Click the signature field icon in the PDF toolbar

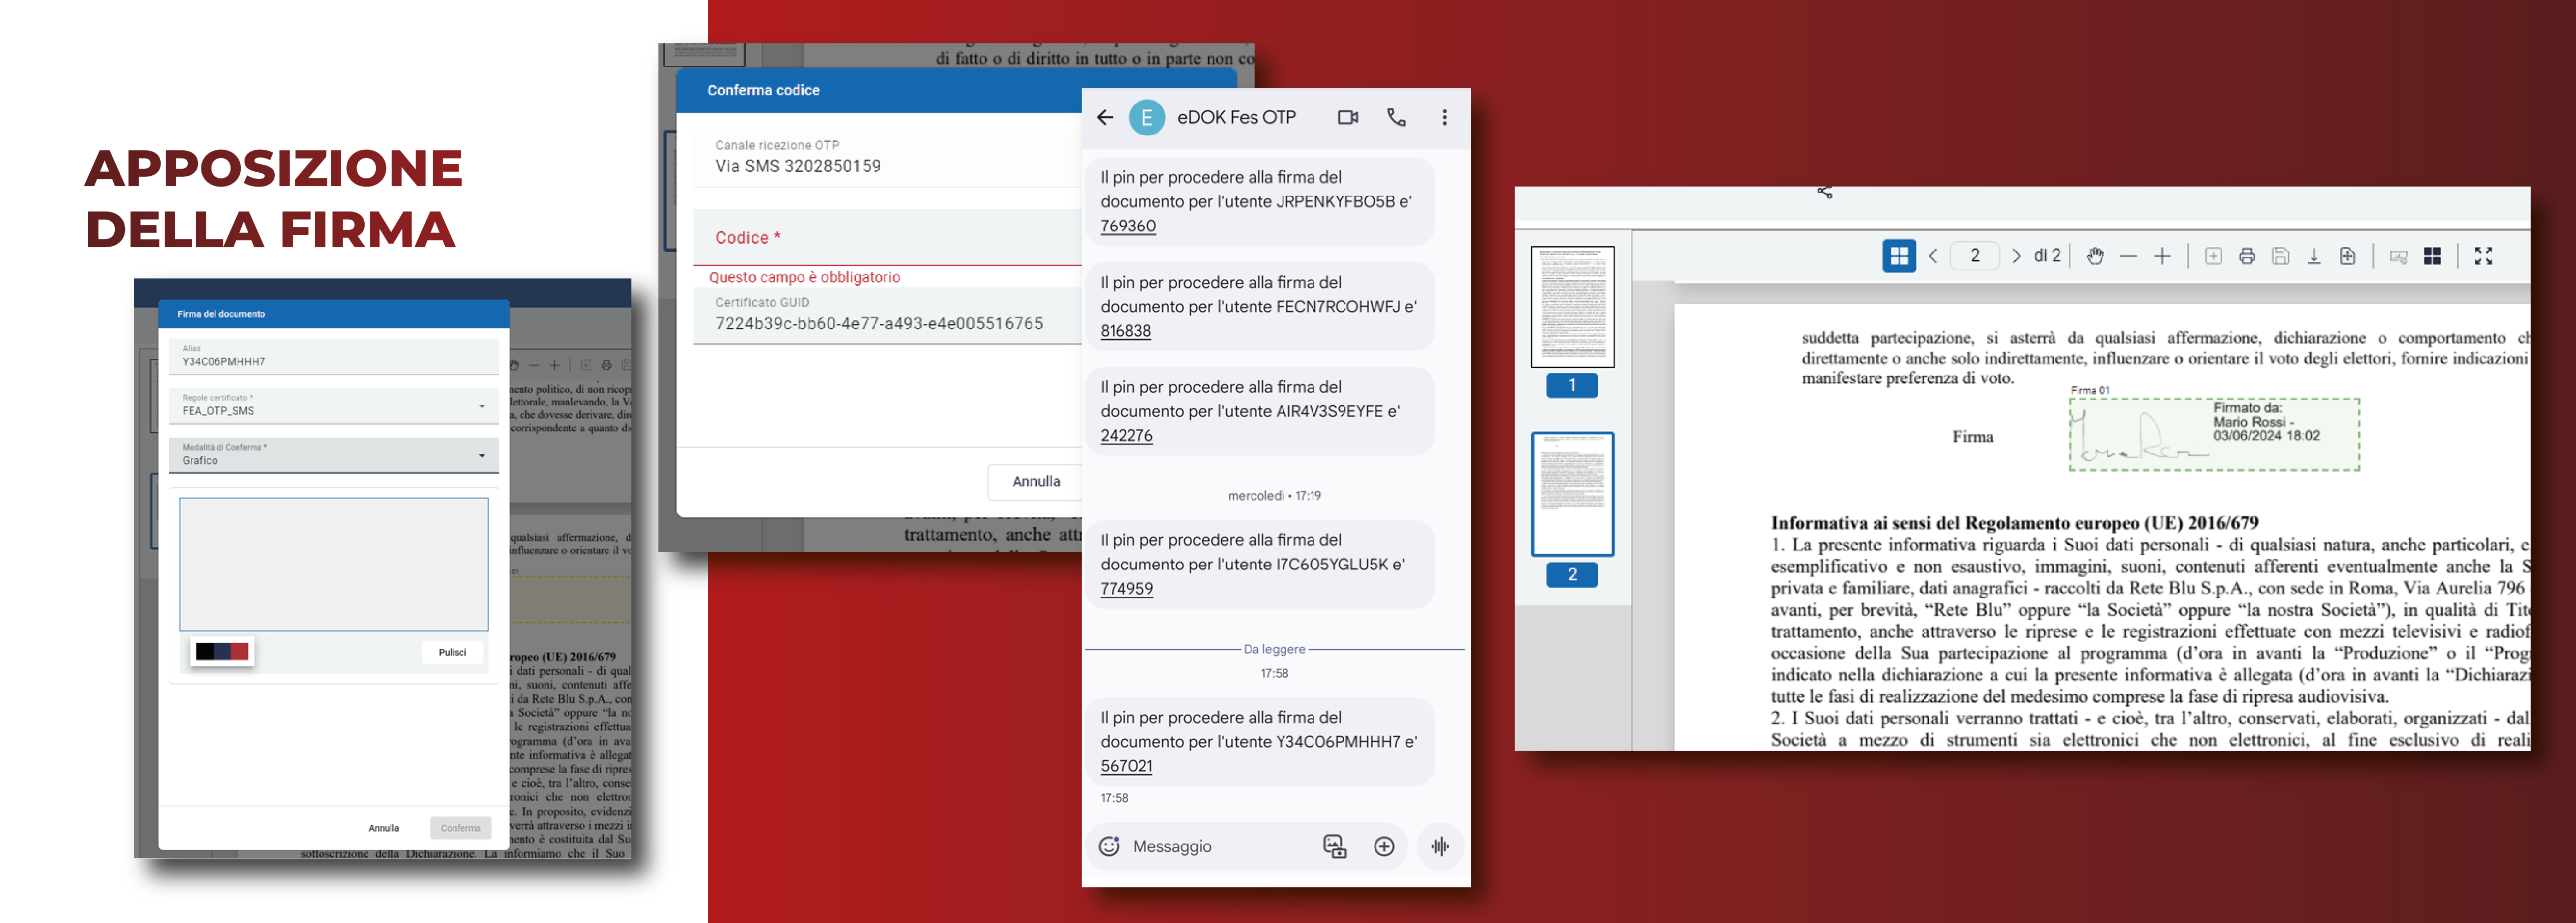click(x=2398, y=257)
